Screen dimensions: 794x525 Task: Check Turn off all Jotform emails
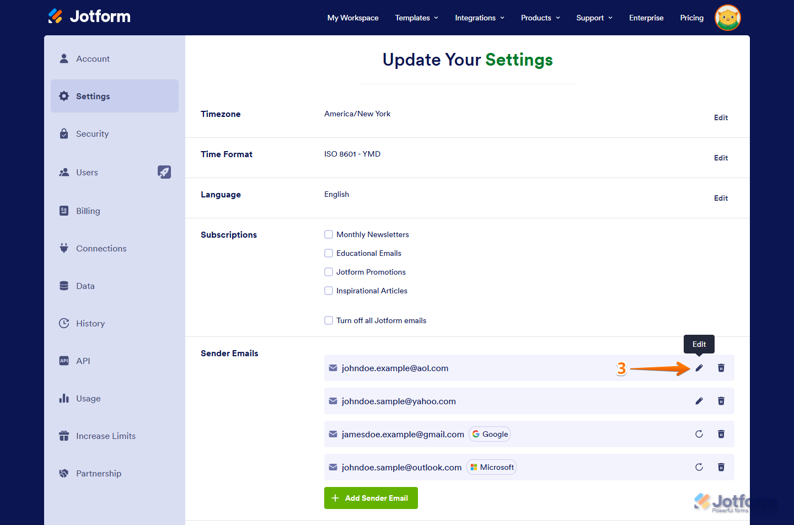[329, 320]
